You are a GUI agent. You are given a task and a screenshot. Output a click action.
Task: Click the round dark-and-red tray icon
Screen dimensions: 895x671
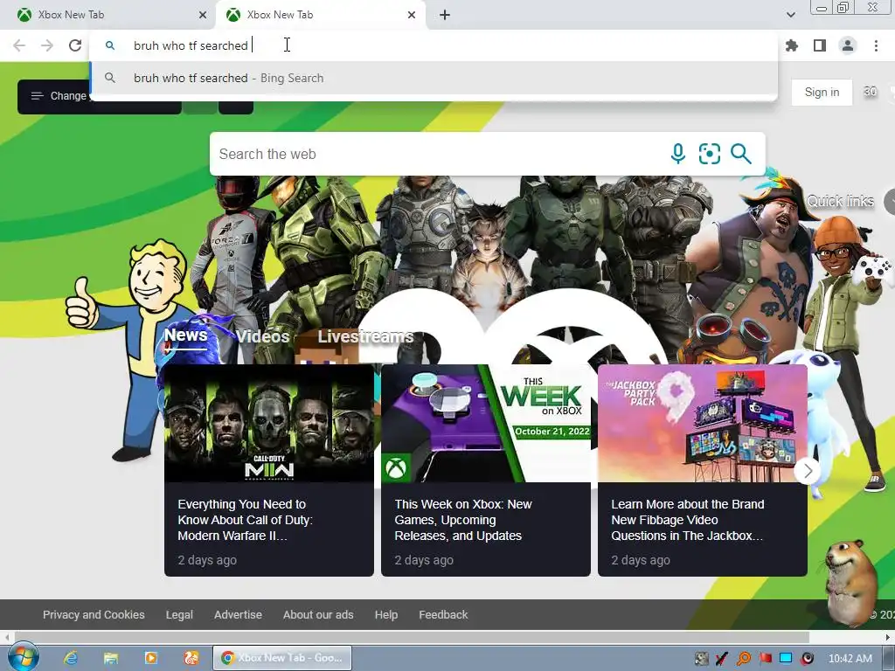[x=807, y=659]
